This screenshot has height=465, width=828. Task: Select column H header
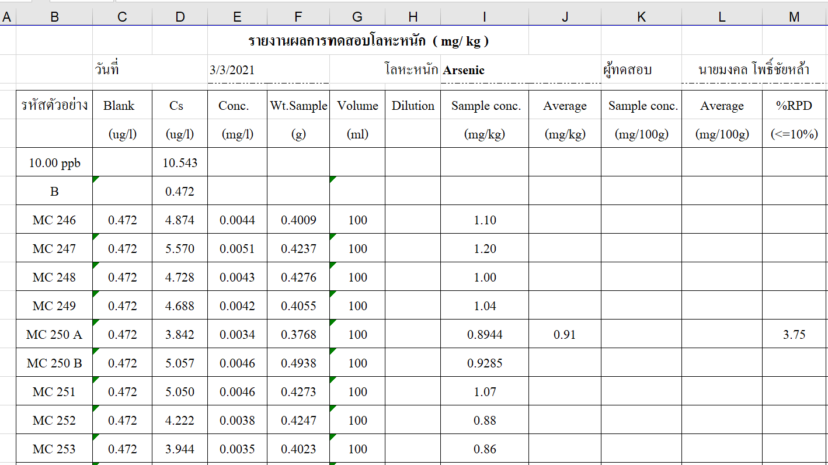[x=413, y=18]
